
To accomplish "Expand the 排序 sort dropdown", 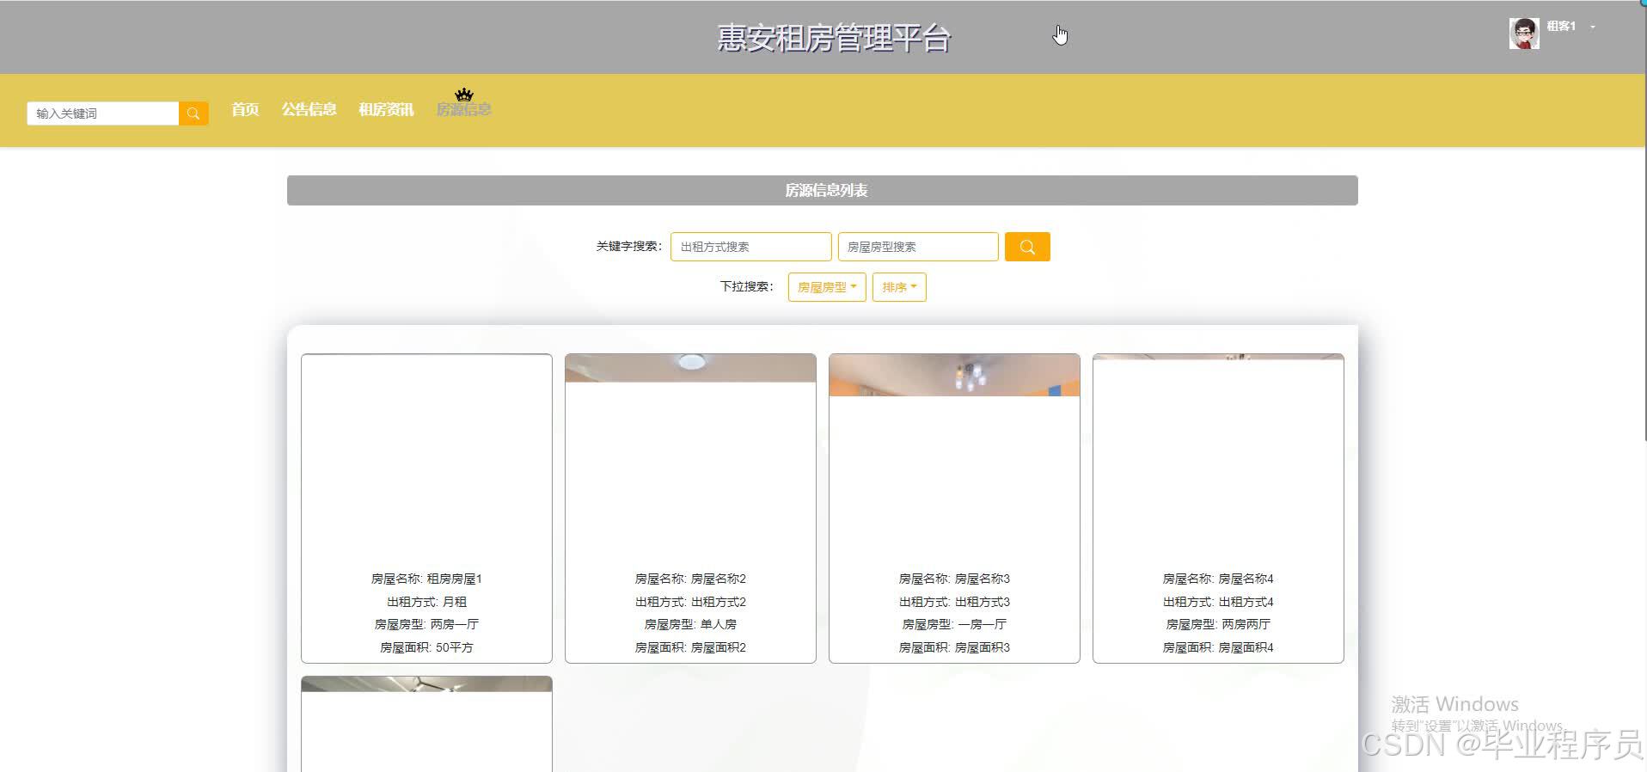I will coord(899,287).
